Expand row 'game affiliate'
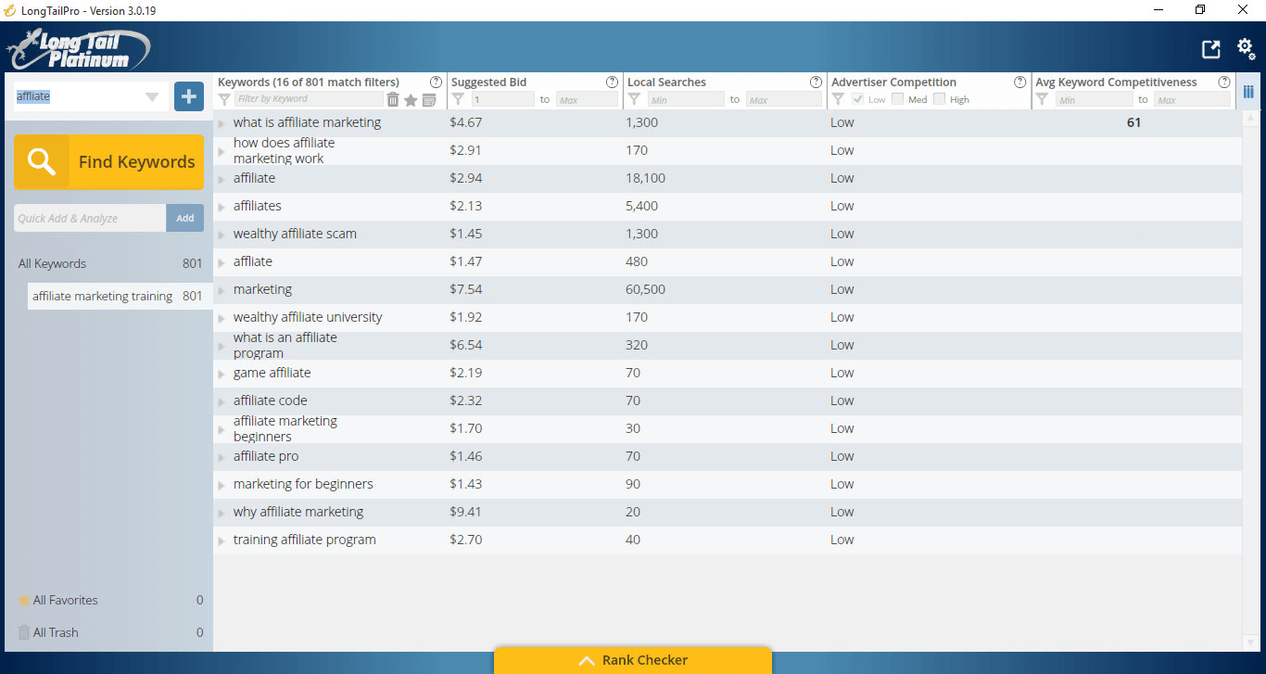The image size is (1266, 674). coord(222,374)
